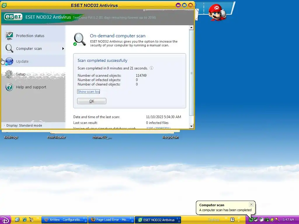Maximize the ESET NOD32 window
The width and height of the screenshot is (299, 224).
click(x=184, y=5)
